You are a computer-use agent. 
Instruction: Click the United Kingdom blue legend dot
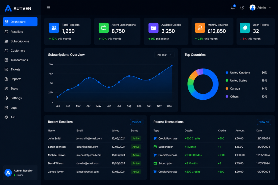[227, 73]
